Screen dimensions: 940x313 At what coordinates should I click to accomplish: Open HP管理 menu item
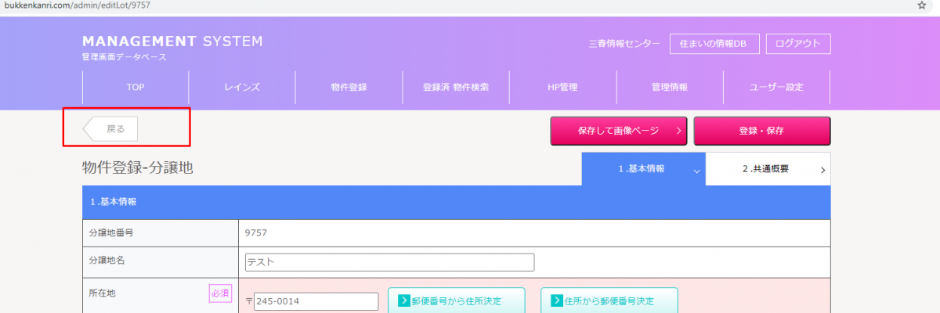click(x=562, y=88)
